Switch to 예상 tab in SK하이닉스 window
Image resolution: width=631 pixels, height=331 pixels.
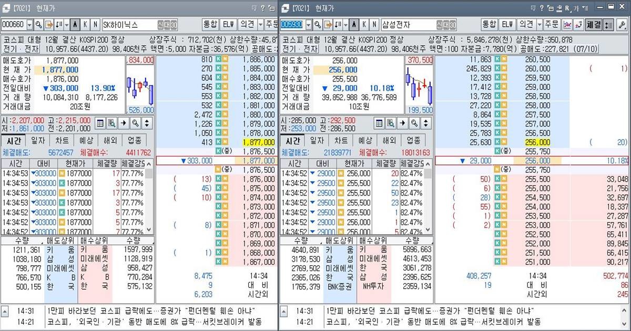click(86, 141)
